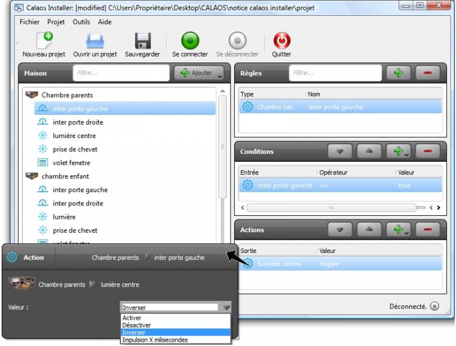The image size is (456, 346).
Task: Click gear icon in the condition row
Action: click(247, 185)
